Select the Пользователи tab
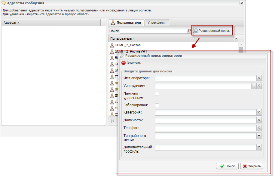Screen dimensions: 275x176 click(x=126, y=23)
